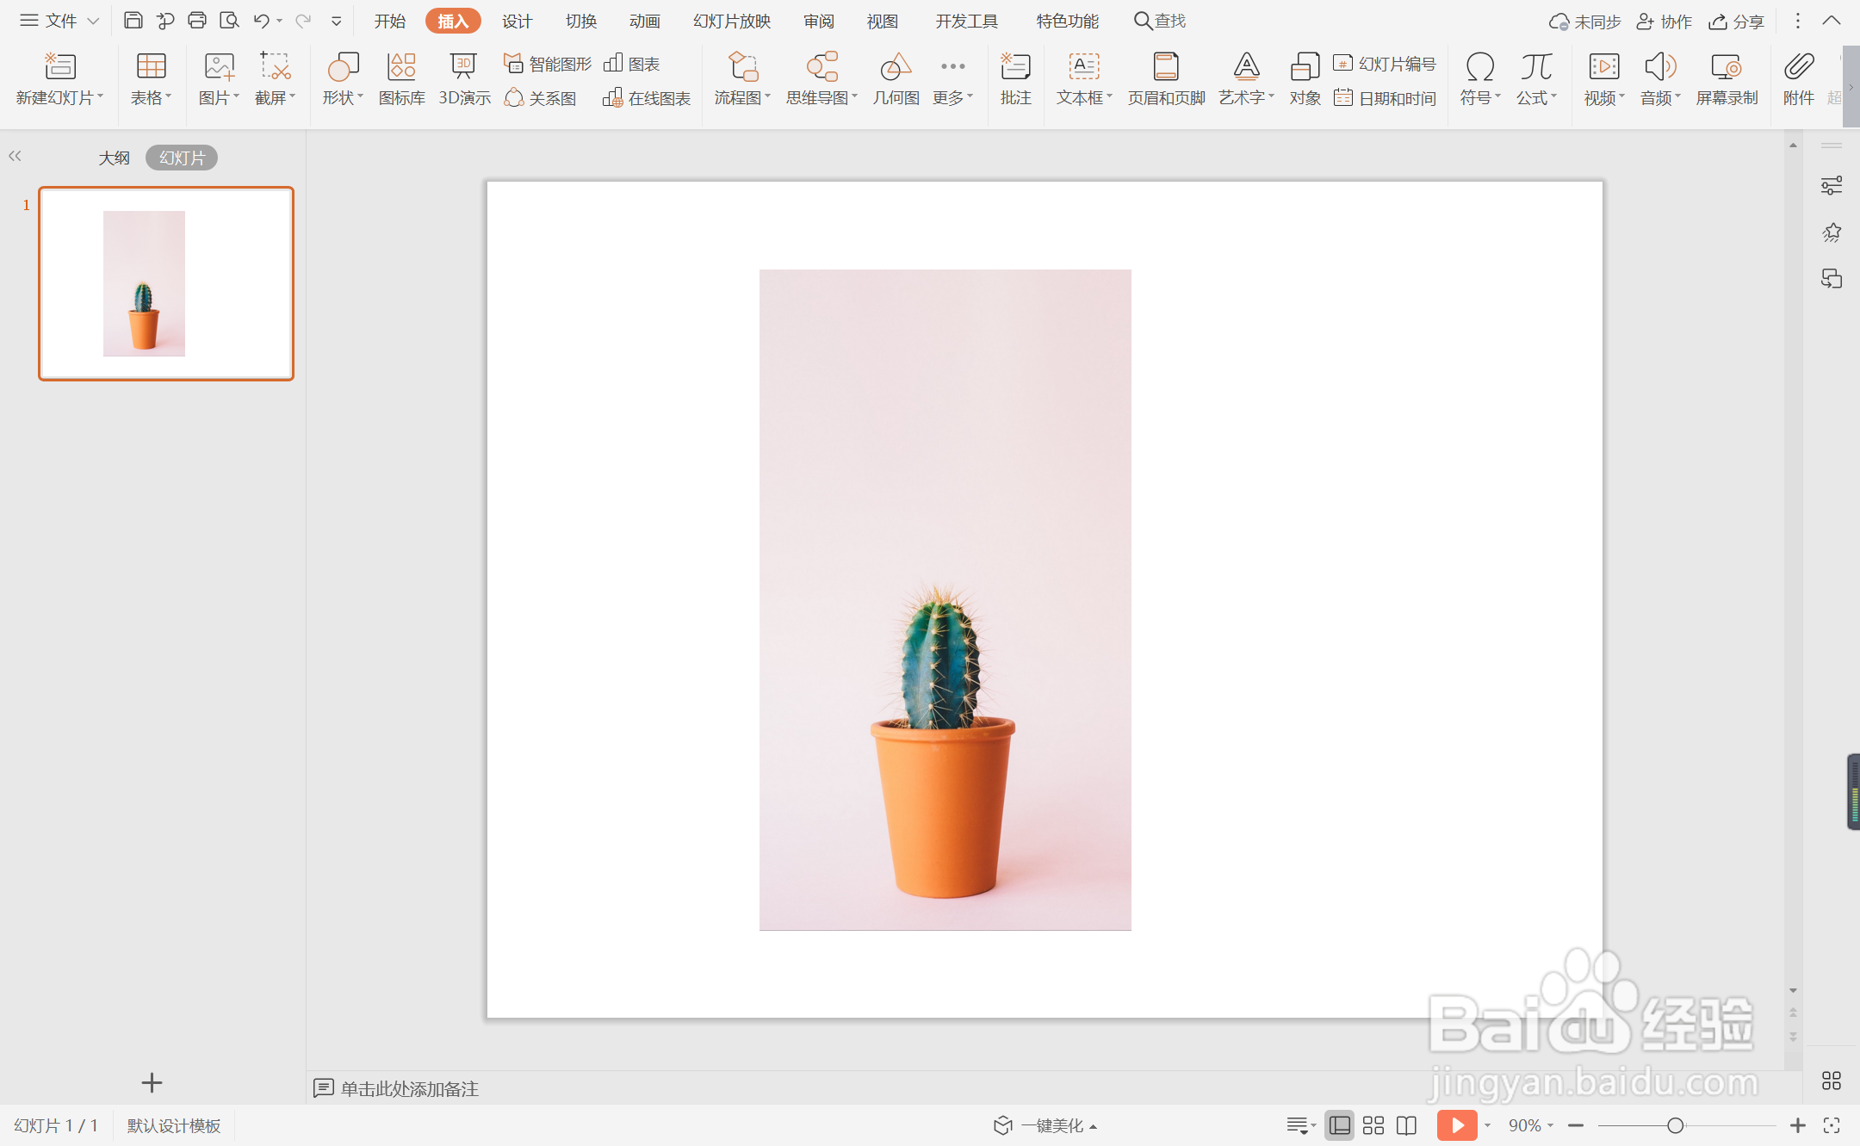The width and height of the screenshot is (1860, 1146).
Task: Start 屏幕录制 screen recording
Action: [x=1727, y=77]
